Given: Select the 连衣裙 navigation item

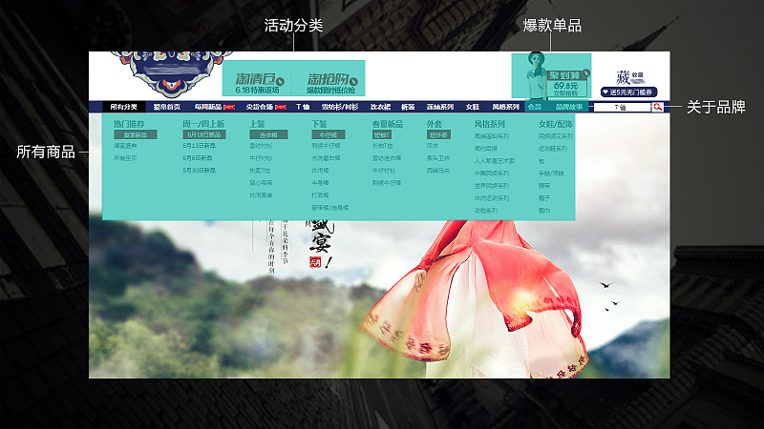Looking at the screenshot, I should click(x=381, y=107).
